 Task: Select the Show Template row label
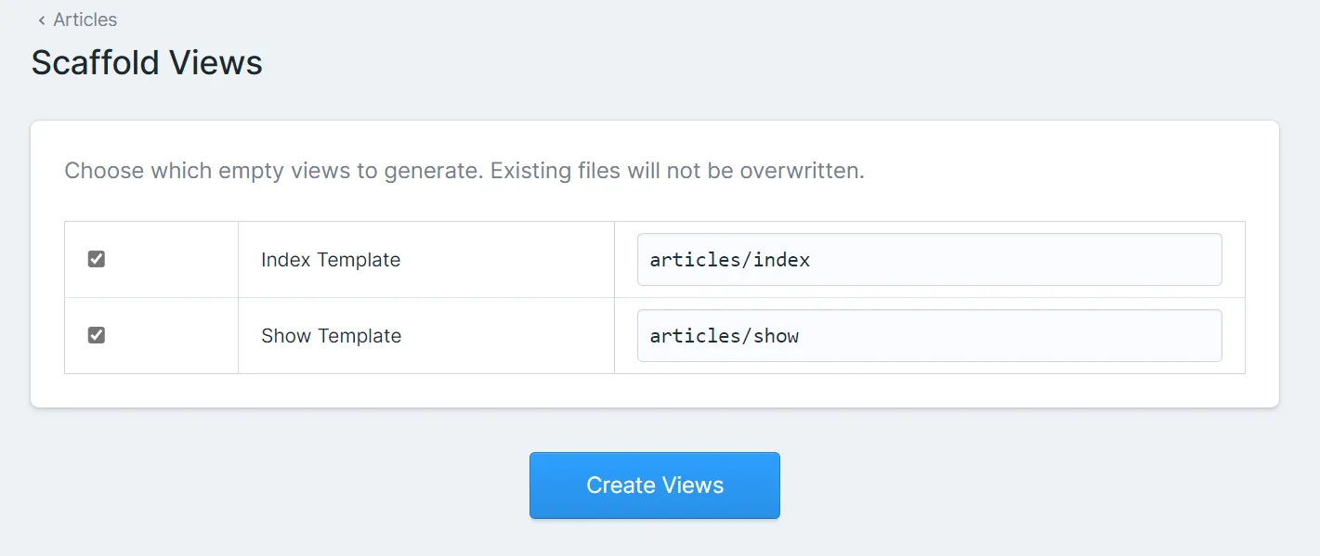[x=331, y=336]
